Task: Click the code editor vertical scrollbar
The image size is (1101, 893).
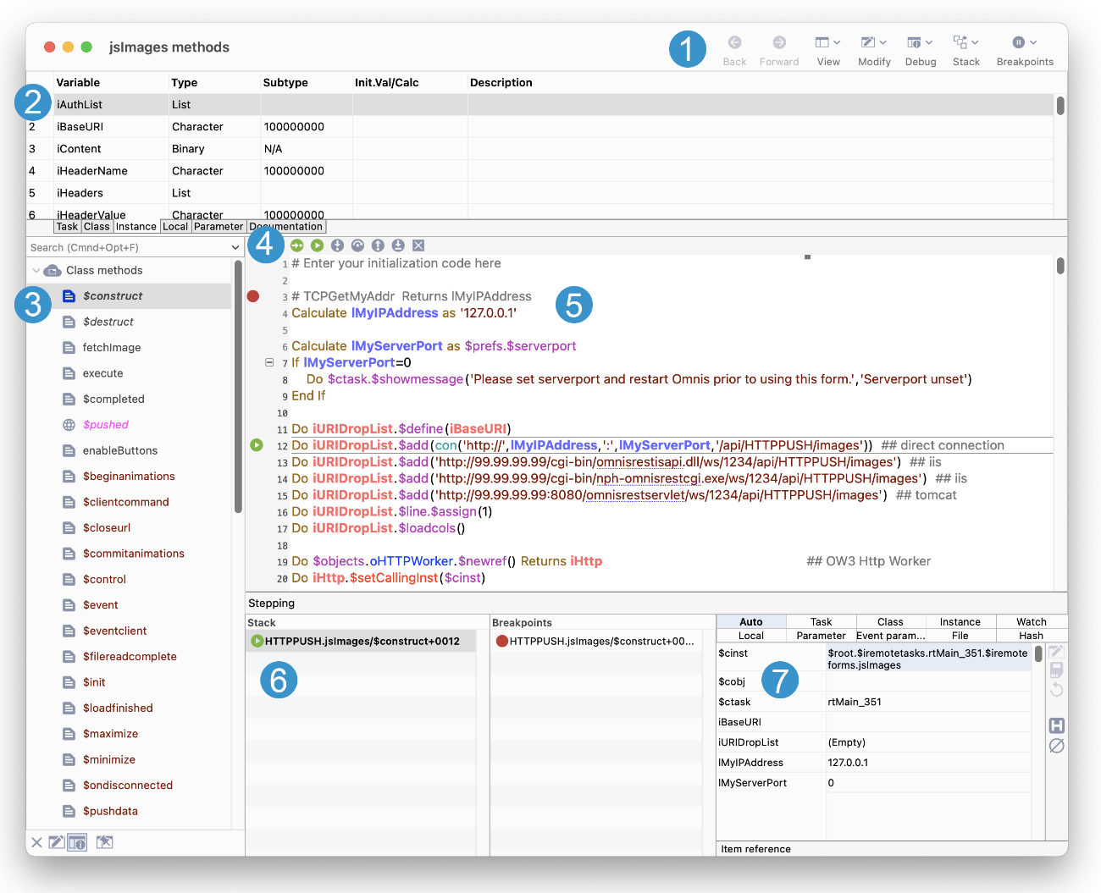Action: click(1060, 266)
